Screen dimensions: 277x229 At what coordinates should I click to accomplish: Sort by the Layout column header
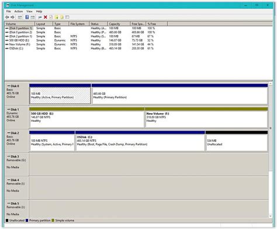pyautogui.click(x=44, y=24)
